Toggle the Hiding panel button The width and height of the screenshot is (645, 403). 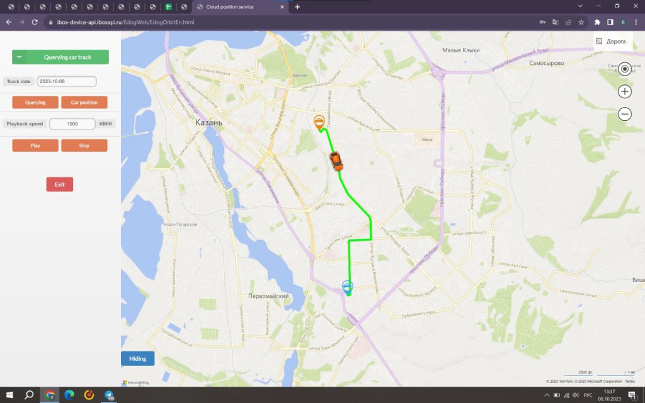137,358
